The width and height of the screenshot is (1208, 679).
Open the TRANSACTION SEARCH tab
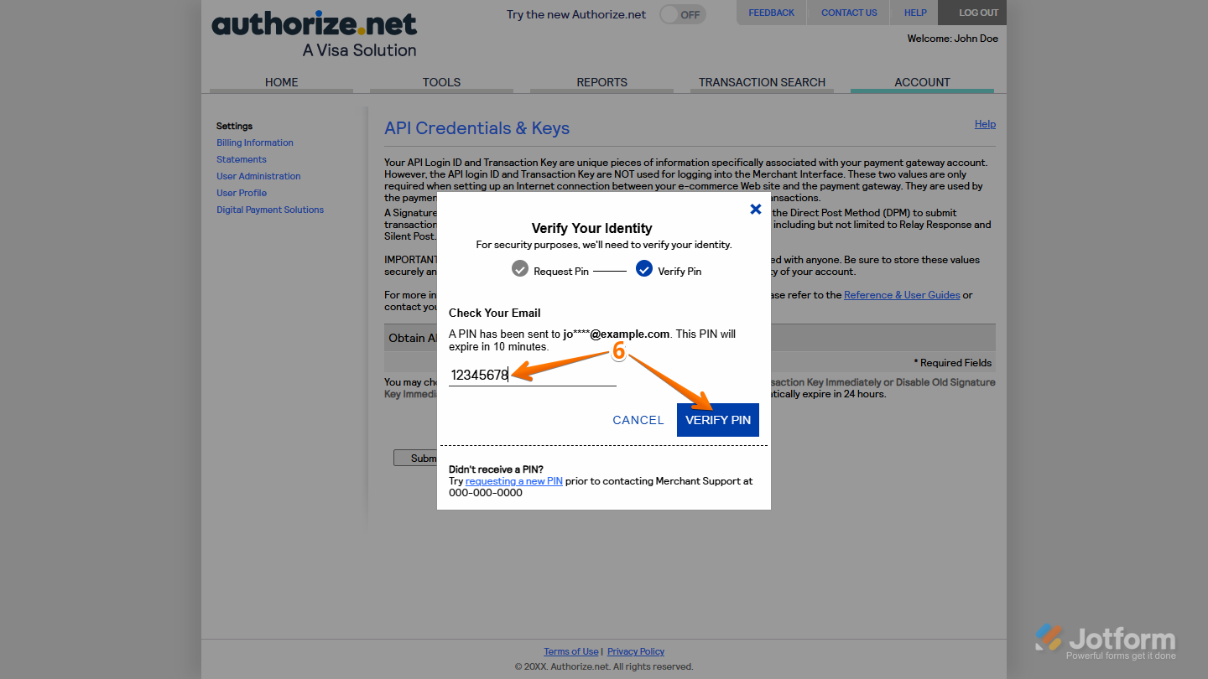pos(762,81)
